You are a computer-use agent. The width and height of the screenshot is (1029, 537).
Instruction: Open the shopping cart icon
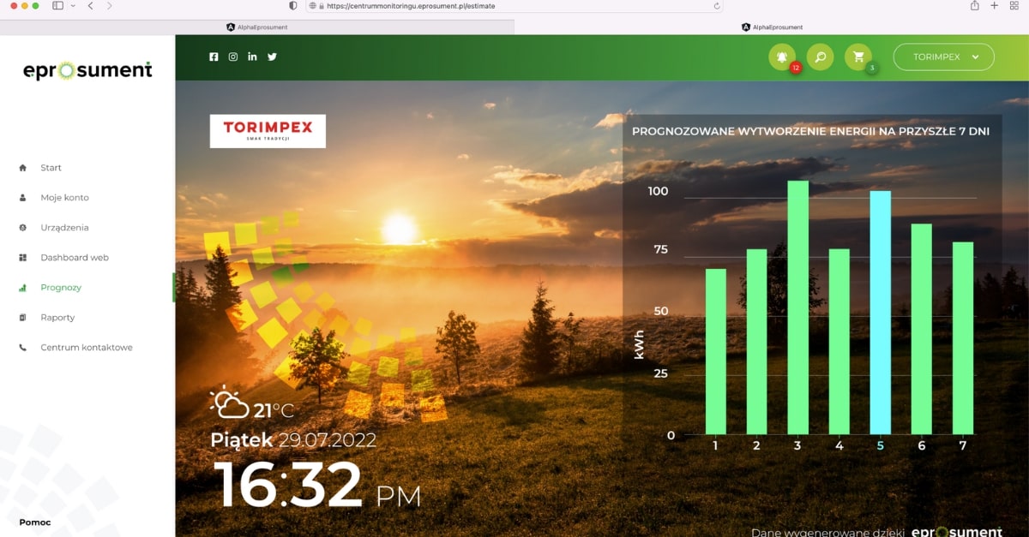[857, 57]
